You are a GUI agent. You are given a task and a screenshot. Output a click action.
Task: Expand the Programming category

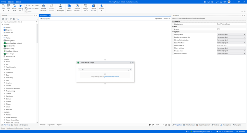(x=5, y=91)
